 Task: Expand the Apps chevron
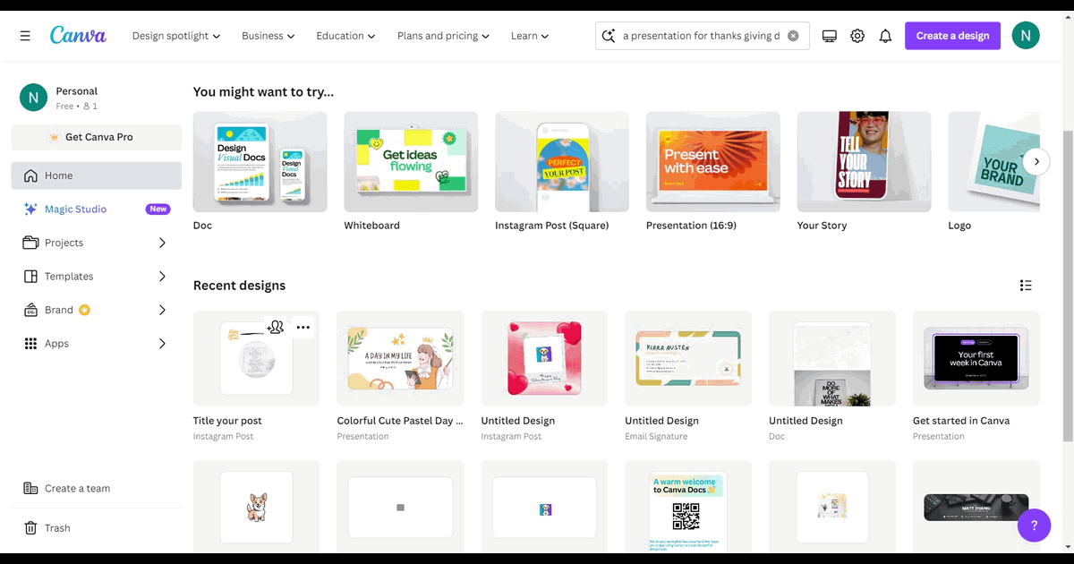click(x=162, y=344)
